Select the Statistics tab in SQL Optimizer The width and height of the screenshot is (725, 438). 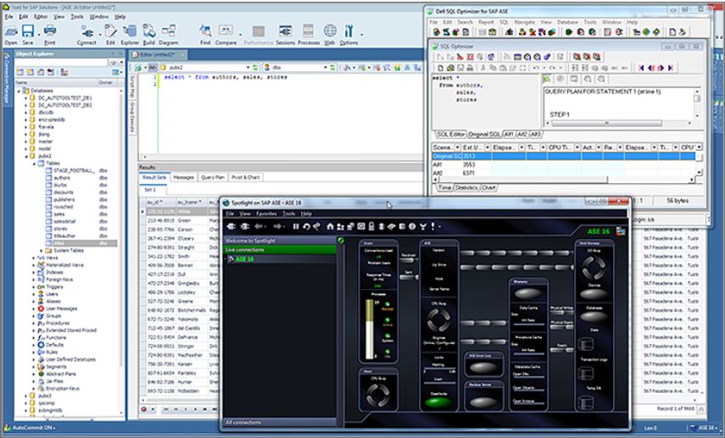pyautogui.click(x=466, y=187)
